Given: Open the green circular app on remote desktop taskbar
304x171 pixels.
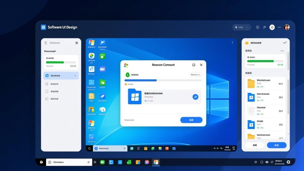Looking at the screenshot, I should tap(132, 149).
